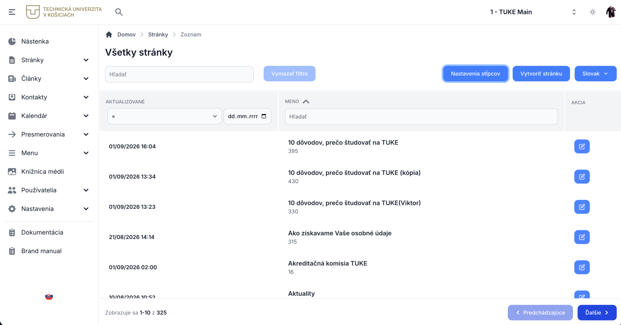Screen dimensions: 621x325
Task: Click the Domov breadcrumb link
Action: click(126, 34)
